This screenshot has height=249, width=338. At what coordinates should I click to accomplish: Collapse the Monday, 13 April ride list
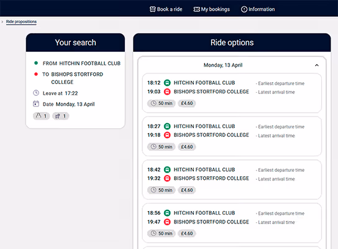317,65
